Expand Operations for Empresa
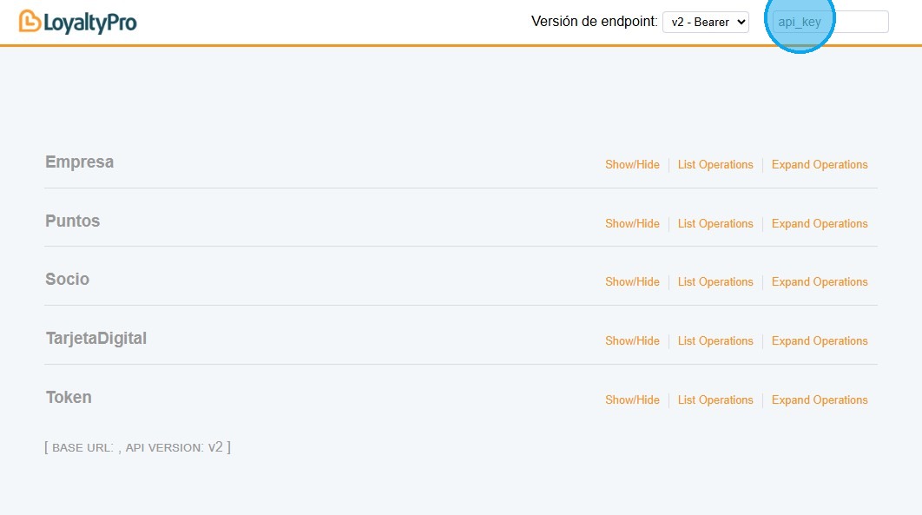This screenshot has width=922, height=515. click(x=820, y=165)
